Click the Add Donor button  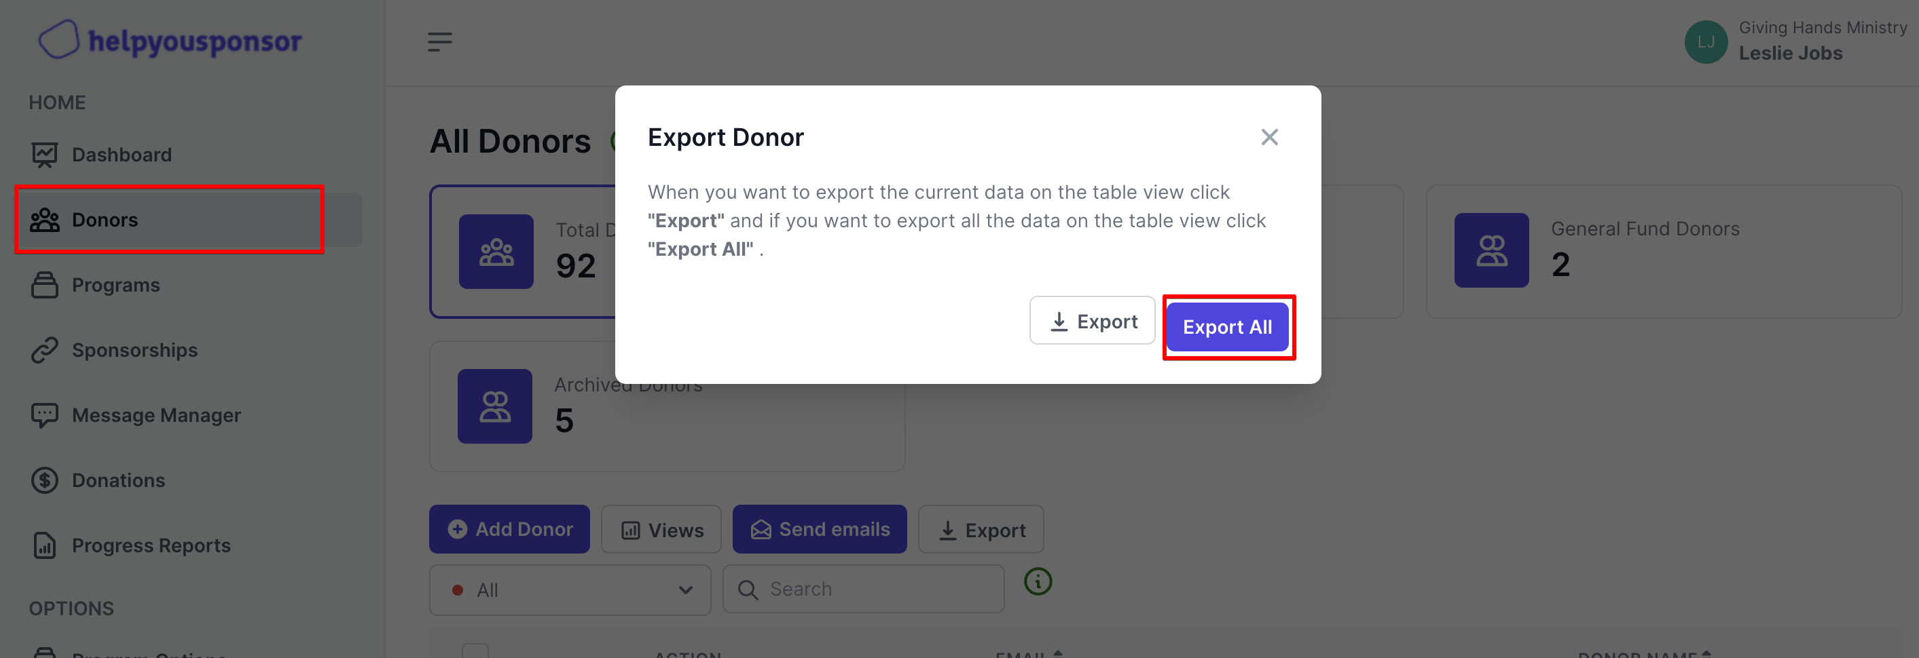509,530
